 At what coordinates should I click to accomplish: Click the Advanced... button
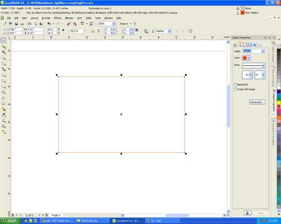[x=257, y=102]
